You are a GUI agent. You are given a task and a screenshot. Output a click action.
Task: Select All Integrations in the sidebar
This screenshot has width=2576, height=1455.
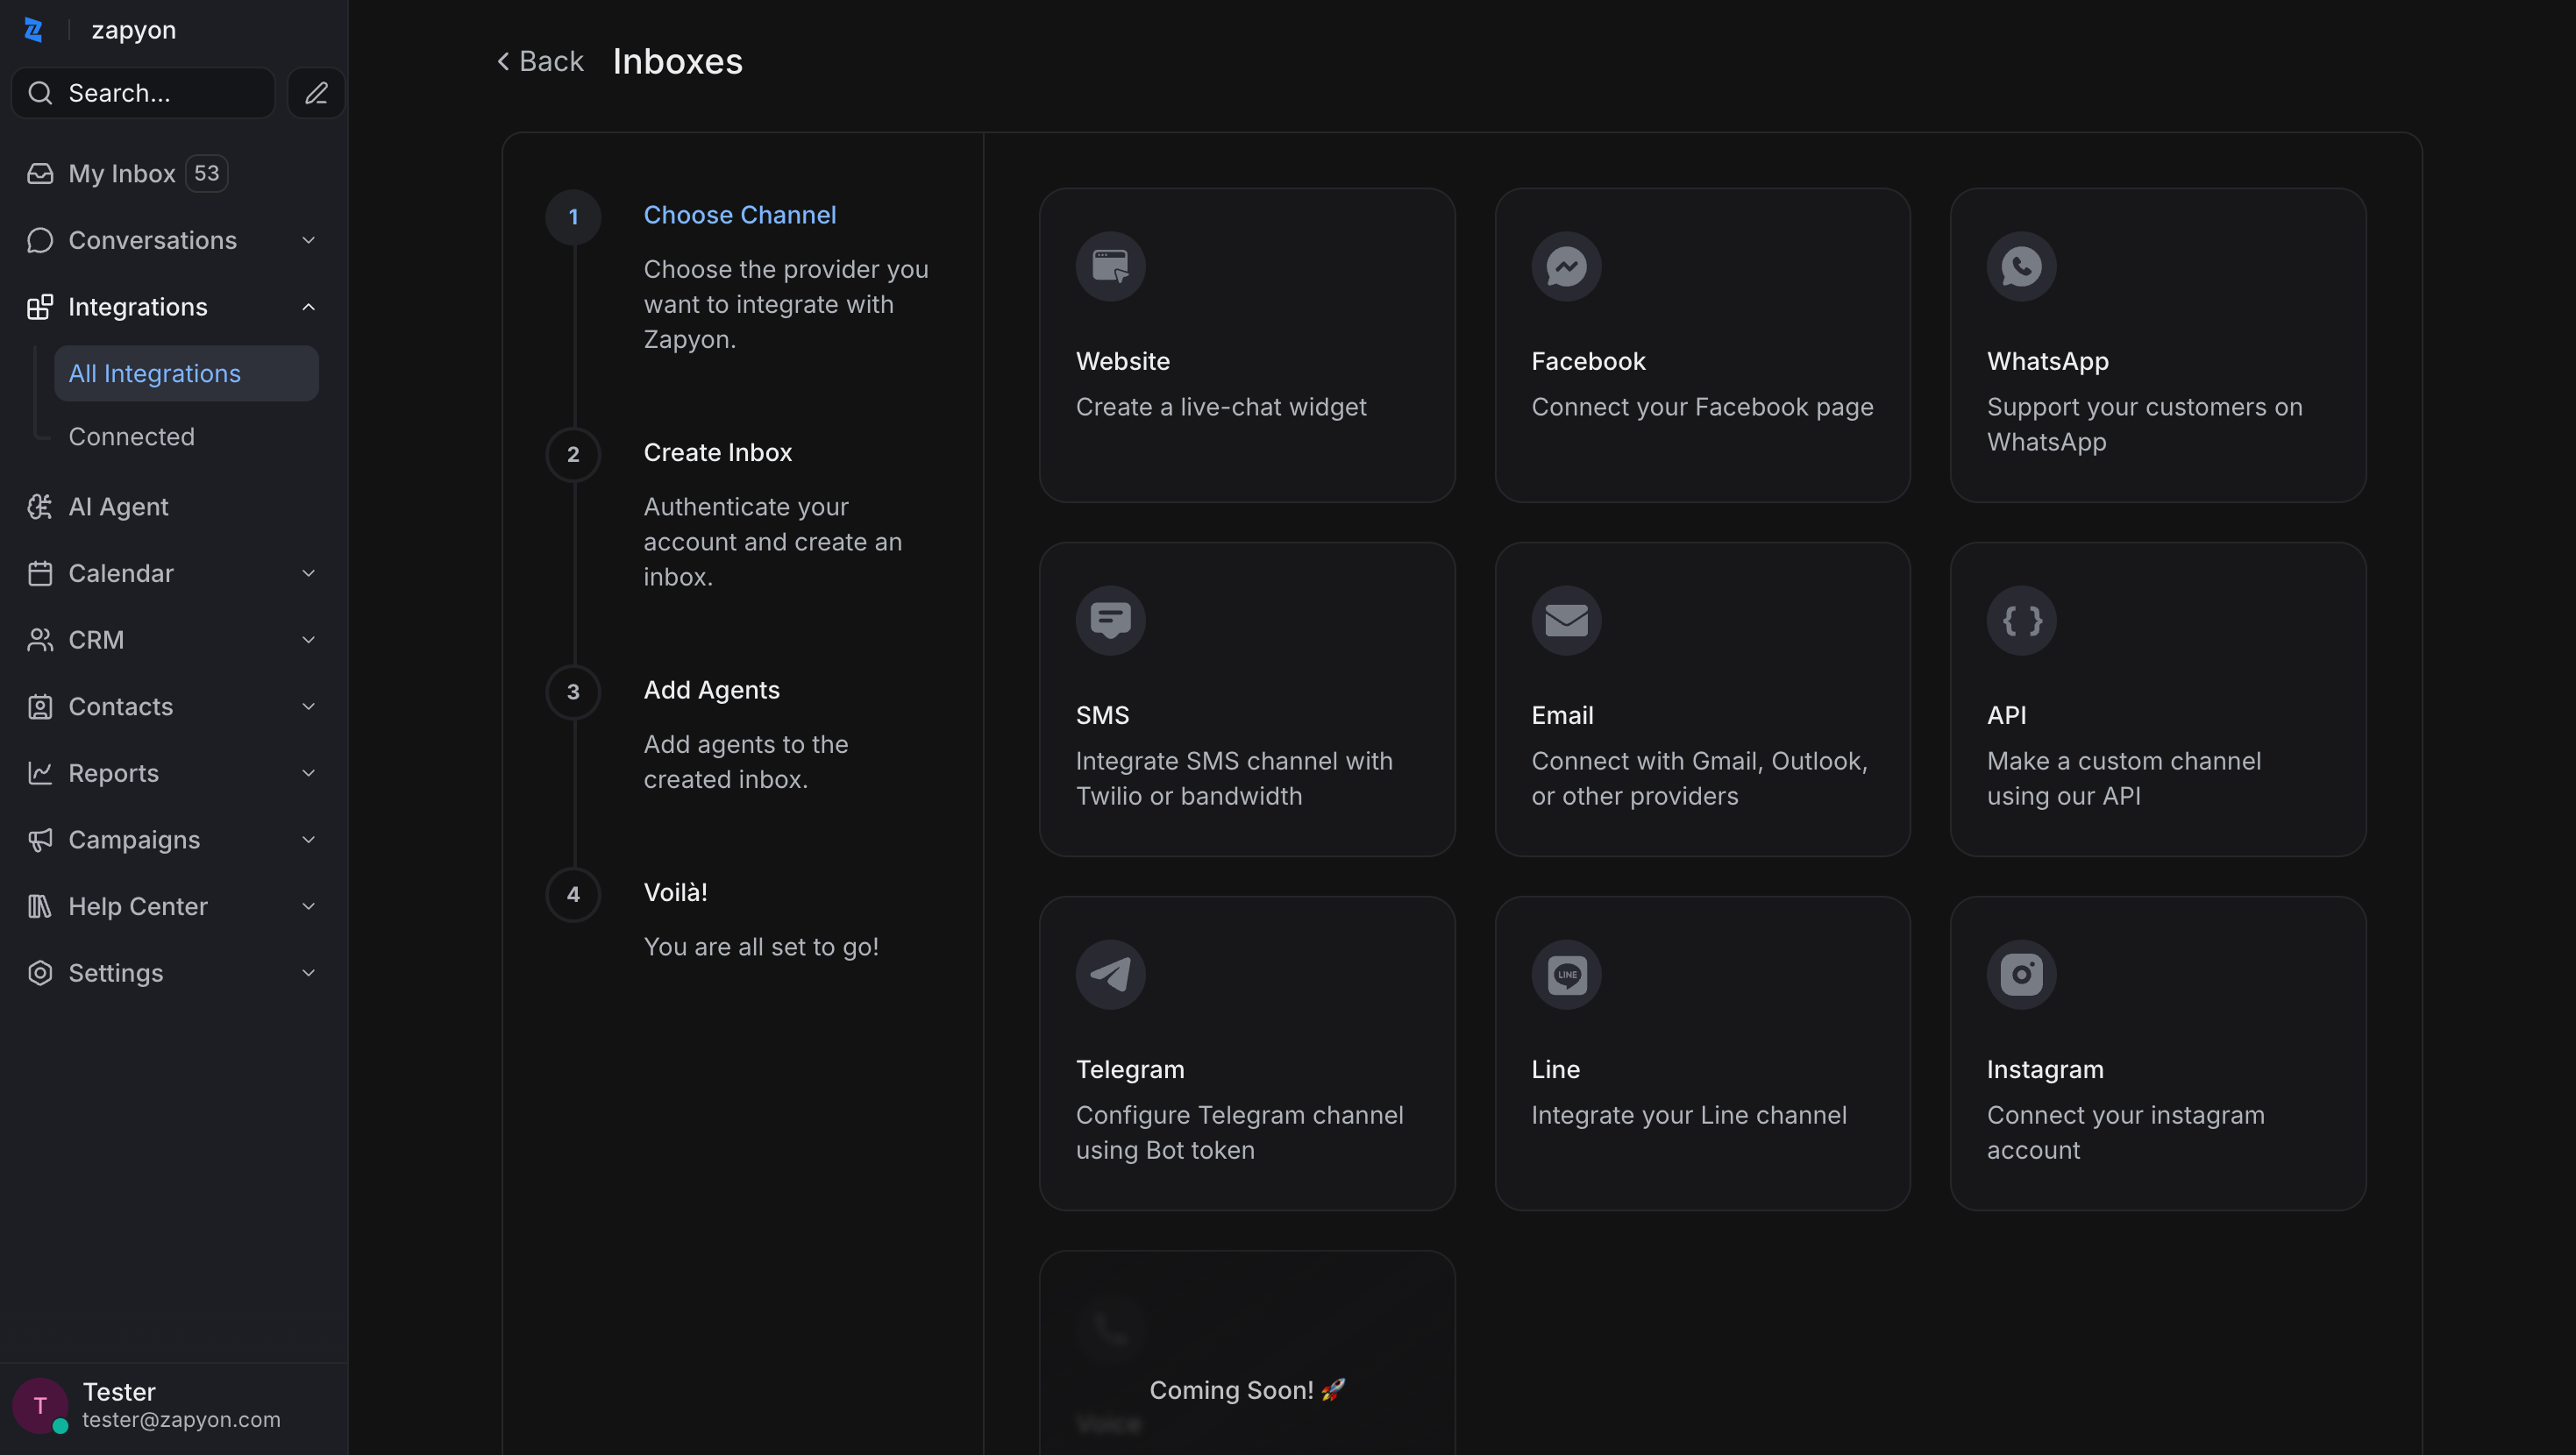(154, 372)
